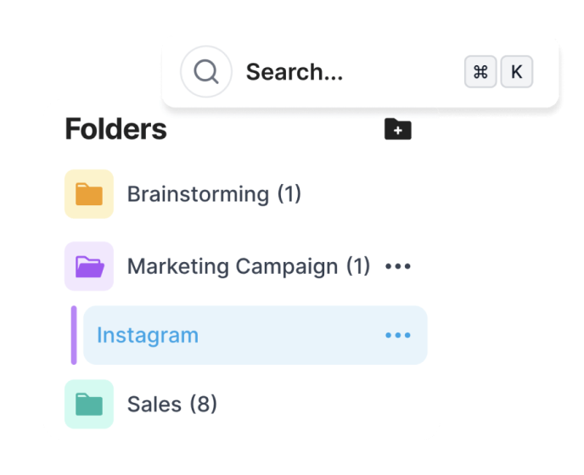This screenshot has width=584, height=475.
Task: Click the ⌘ command key badge
Action: click(480, 72)
